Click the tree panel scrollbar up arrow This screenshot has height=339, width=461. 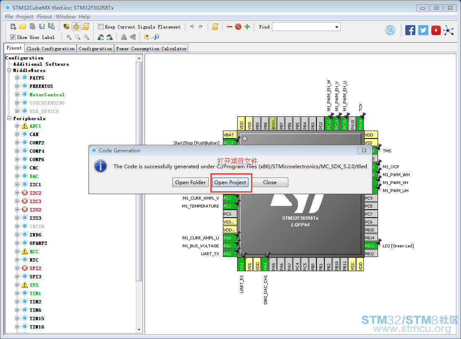[x=139, y=58]
